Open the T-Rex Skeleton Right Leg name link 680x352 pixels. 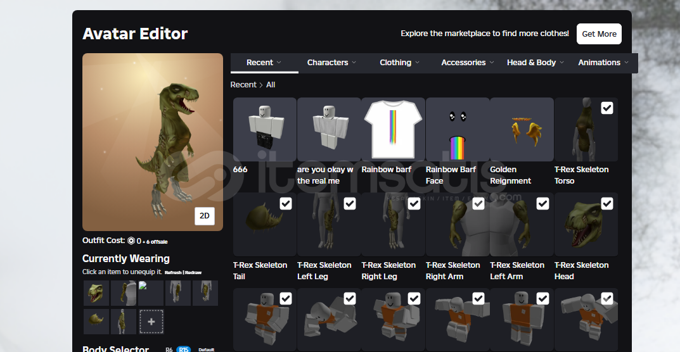tap(388, 270)
